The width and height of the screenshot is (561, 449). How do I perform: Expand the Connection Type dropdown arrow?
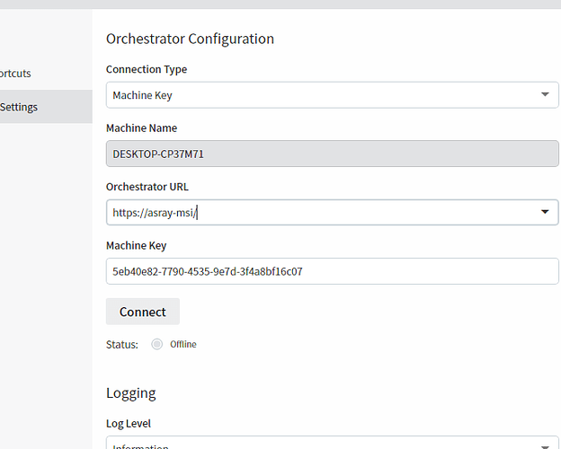tap(545, 95)
